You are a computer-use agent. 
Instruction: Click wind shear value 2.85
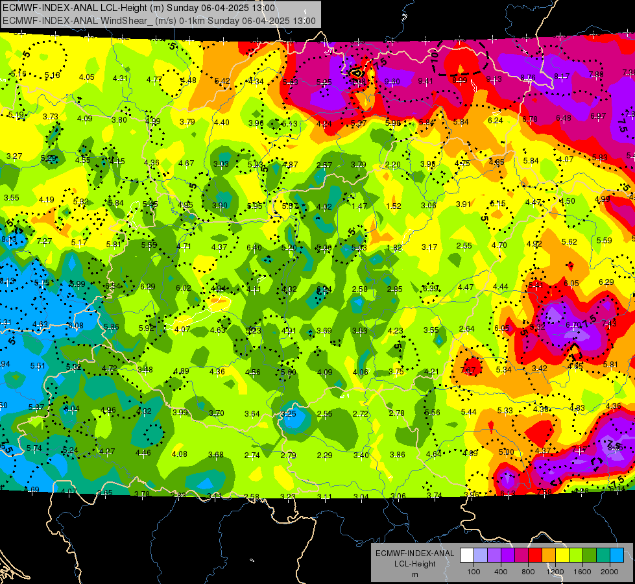coord(394,289)
